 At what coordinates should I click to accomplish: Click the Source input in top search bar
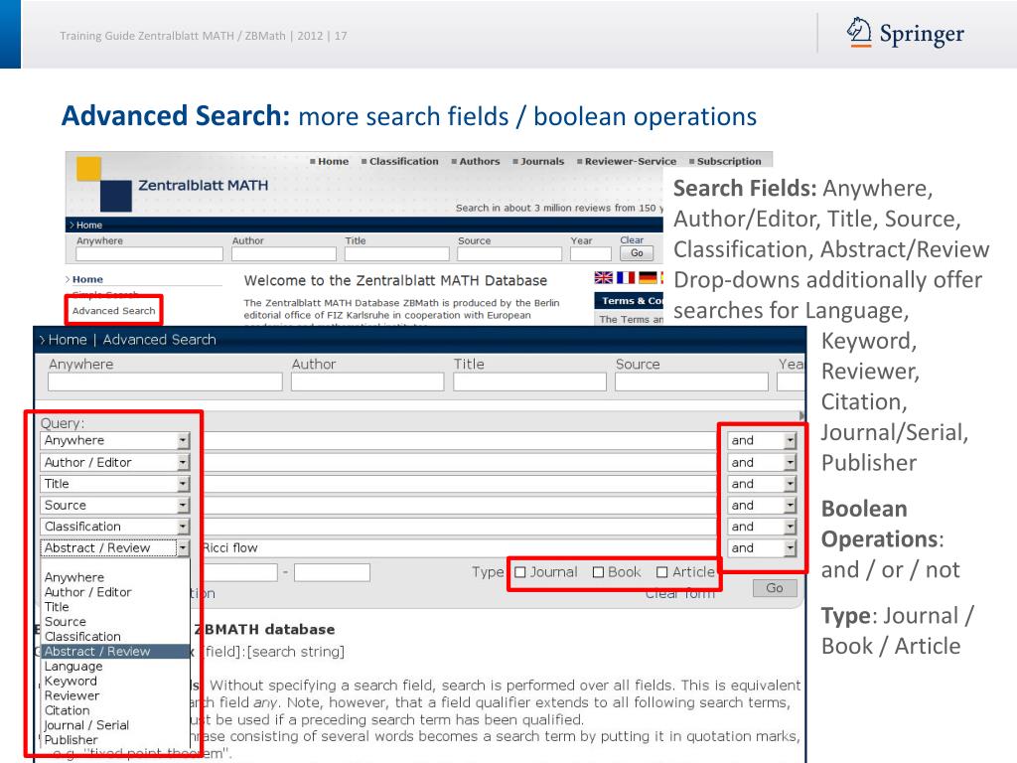[x=509, y=254]
